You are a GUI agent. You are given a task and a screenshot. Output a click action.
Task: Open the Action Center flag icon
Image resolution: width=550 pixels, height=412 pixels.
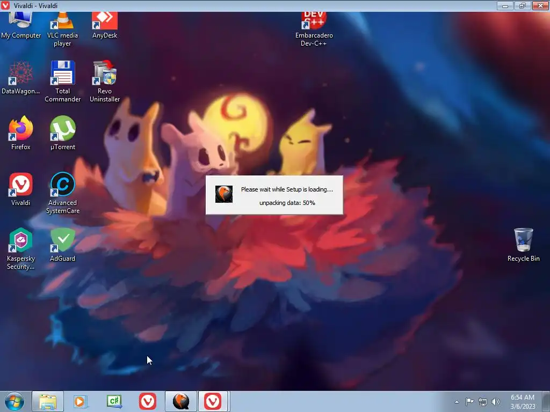[x=469, y=402]
